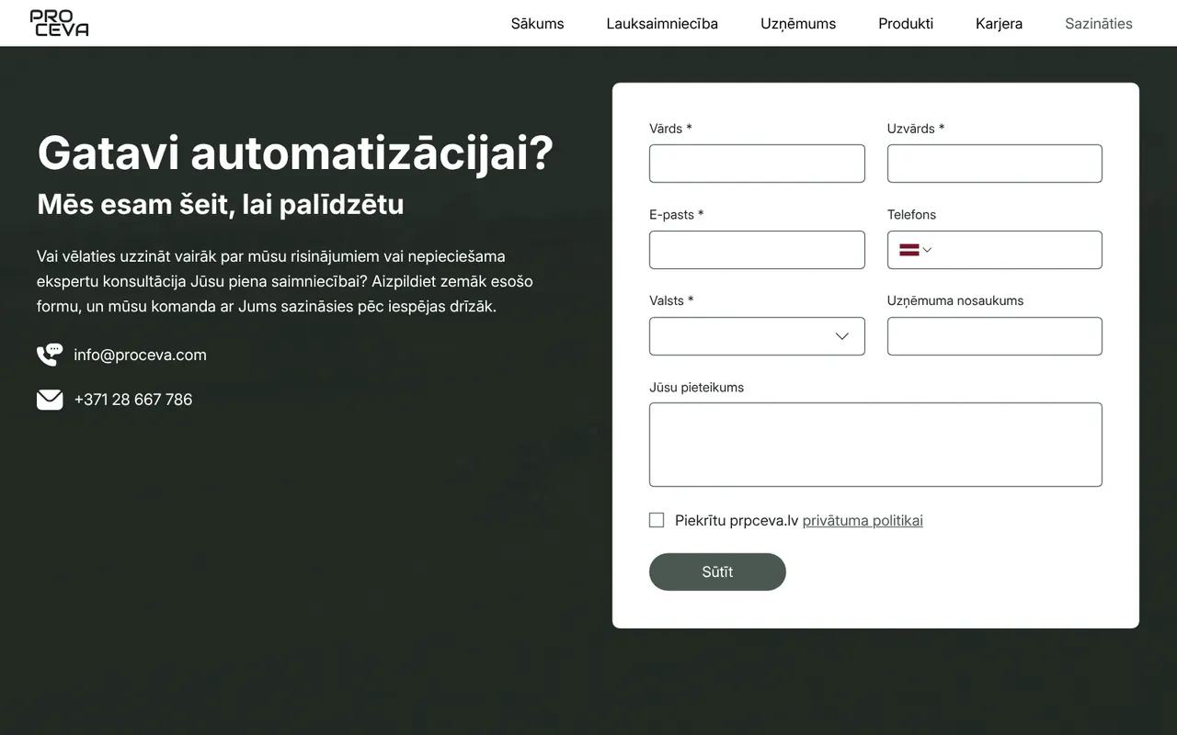Expand the Valsts country dropdown
The image size is (1177, 735).
click(x=757, y=336)
